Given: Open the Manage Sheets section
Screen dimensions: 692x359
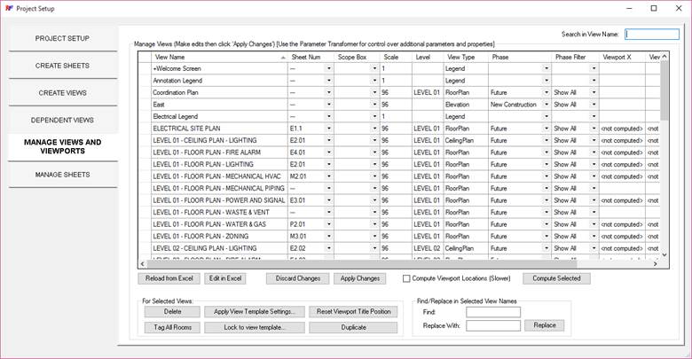Looking at the screenshot, I should [62, 175].
